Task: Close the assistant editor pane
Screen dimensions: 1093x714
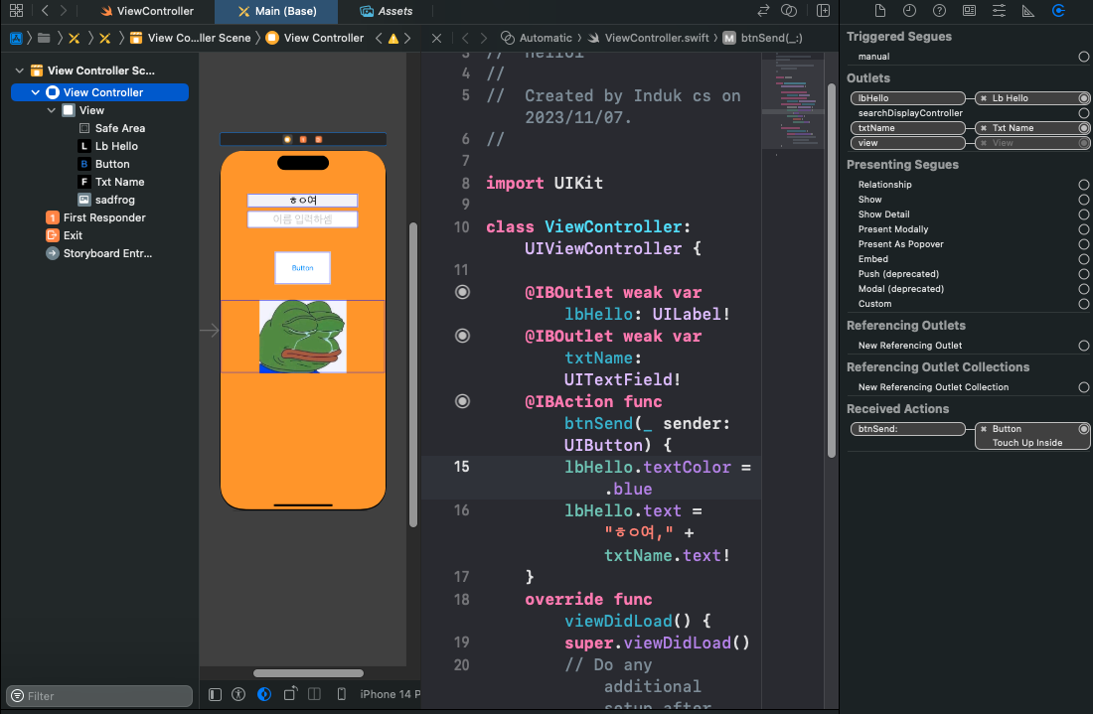Action: (436, 38)
